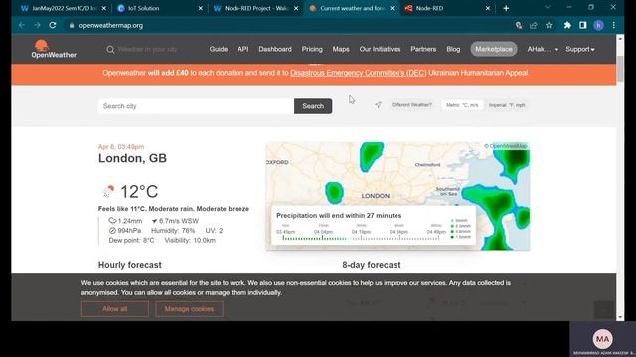Click the weather condition icon beside 12°C
636x357 pixels.
point(108,191)
